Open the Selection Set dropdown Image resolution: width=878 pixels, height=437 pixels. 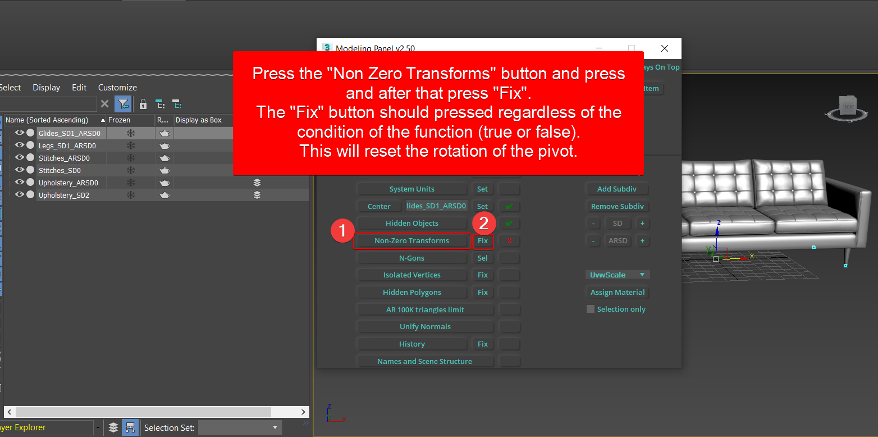click(240, 427)
